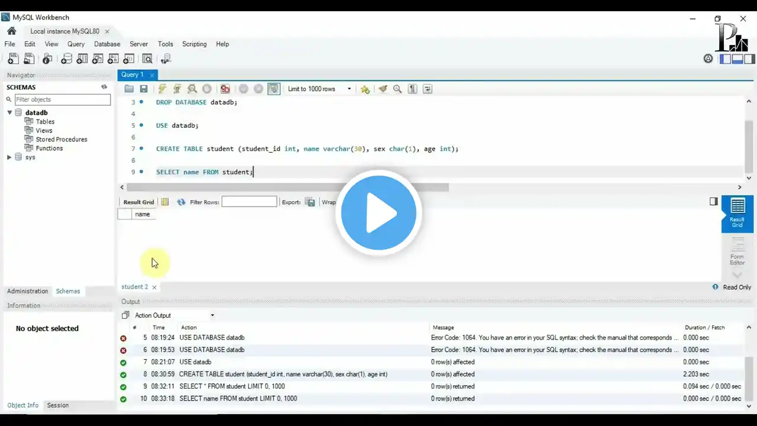Execute the statement under the cursor
The image size is (757, 426).
(x=177, y=89)
